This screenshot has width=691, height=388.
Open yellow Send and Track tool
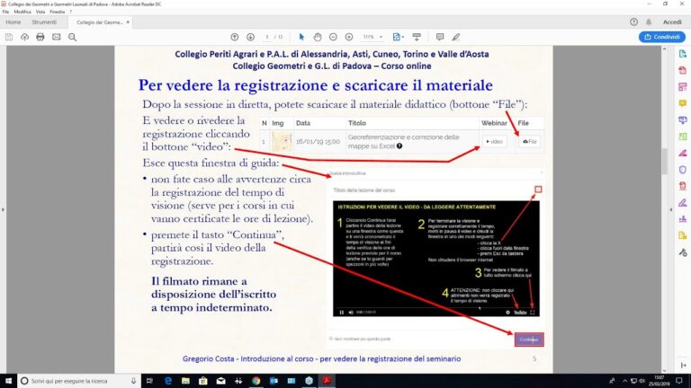point(683,236)
